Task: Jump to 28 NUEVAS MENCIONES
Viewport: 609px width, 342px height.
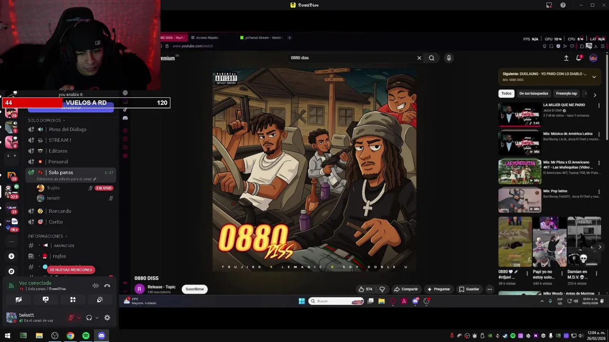Action: 71,270
